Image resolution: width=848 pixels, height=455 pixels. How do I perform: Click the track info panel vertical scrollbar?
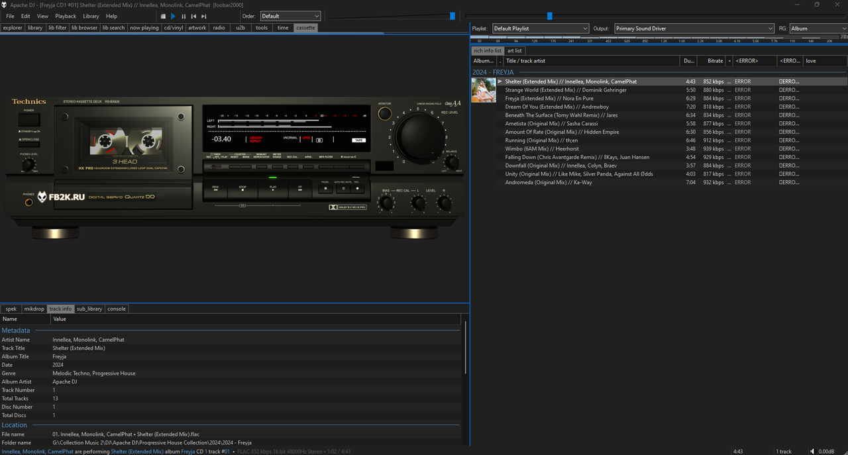[465, 349]
